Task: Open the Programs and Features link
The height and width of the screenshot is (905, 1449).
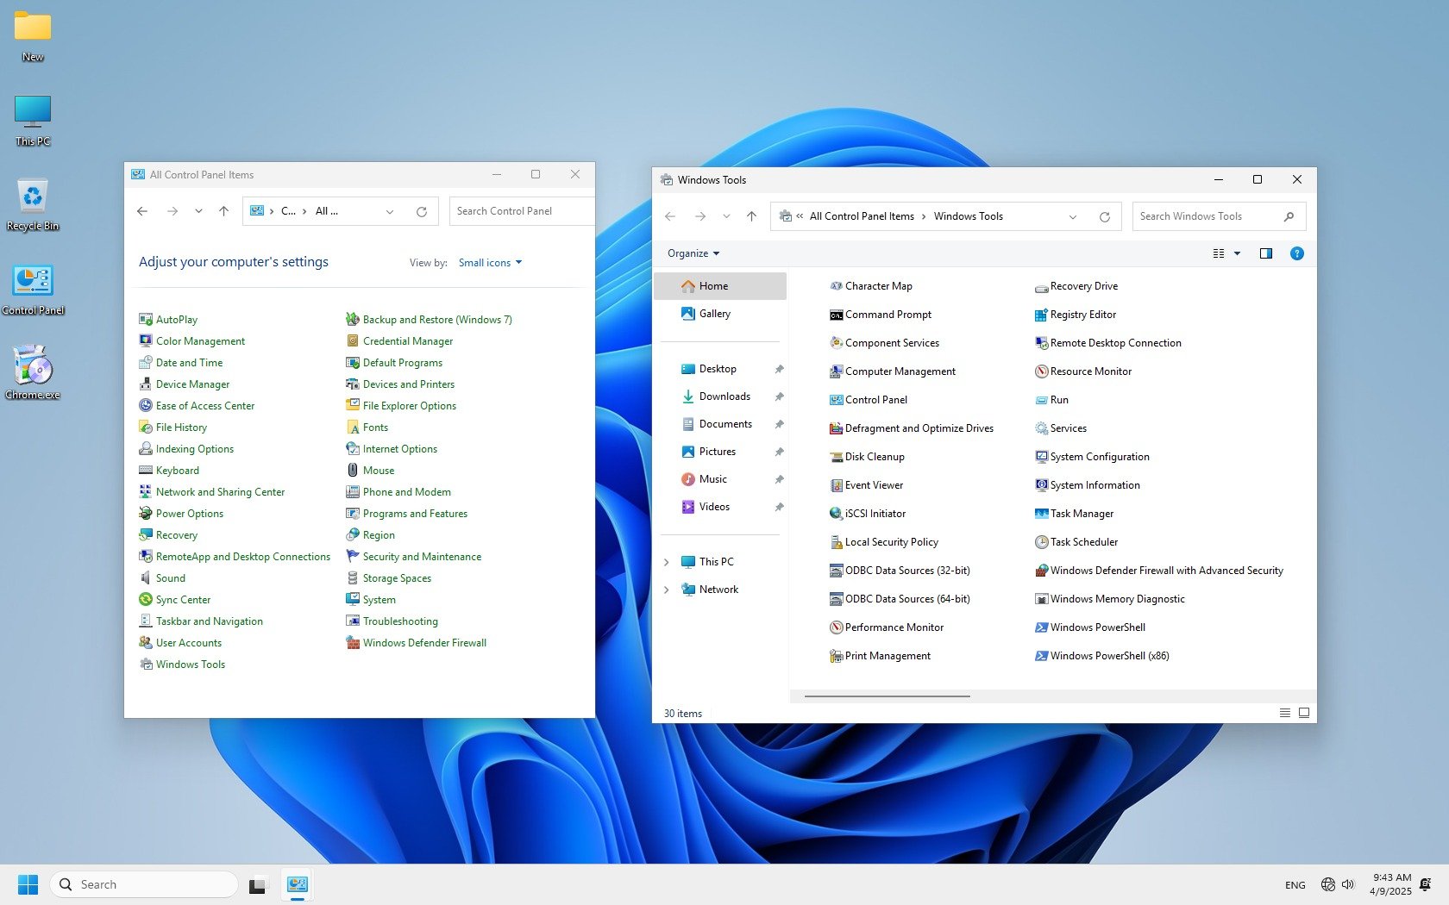Action: (x=415, y=514)
